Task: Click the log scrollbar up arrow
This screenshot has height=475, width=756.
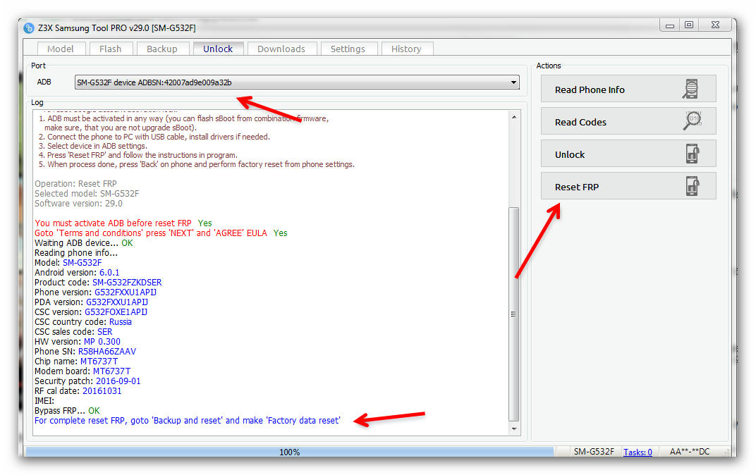Action: click(x=514, y=117)
